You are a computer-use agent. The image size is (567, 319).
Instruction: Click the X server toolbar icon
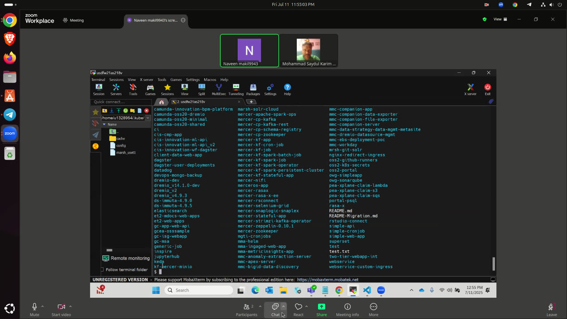pos(470,90)
